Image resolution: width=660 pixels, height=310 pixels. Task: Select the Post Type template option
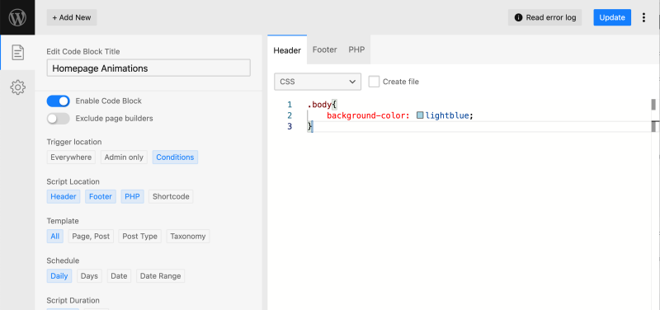[x=139, y=237]
